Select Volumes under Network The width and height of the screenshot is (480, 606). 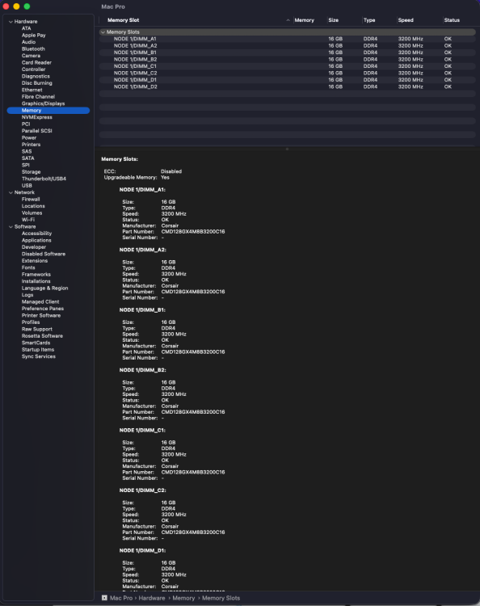pyautogui.click(x=32, y=213)
